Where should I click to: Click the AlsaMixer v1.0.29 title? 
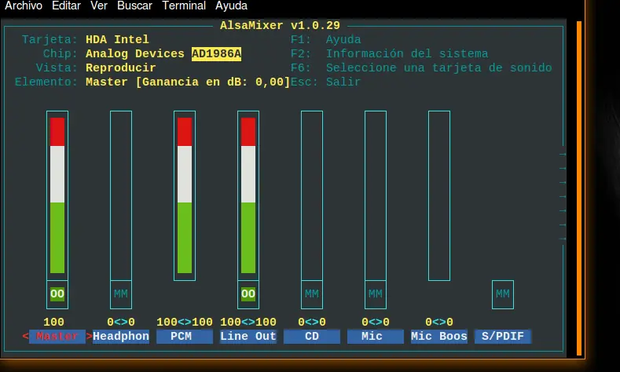click(x=280, y=26)
